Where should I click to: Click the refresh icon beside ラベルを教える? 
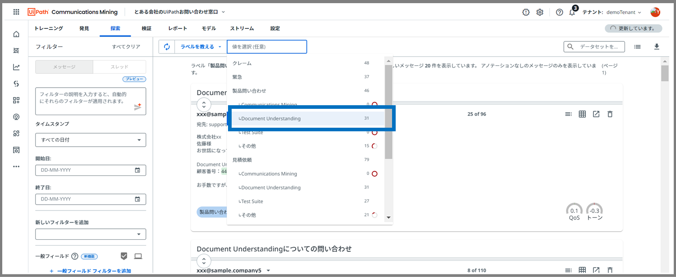pyautogui.click(x=167, y=47)
